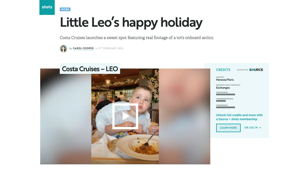Click the LEARN MORE button
Image resolution: width=287 pixels, height=171 pixels.
(x=228, y=128)
